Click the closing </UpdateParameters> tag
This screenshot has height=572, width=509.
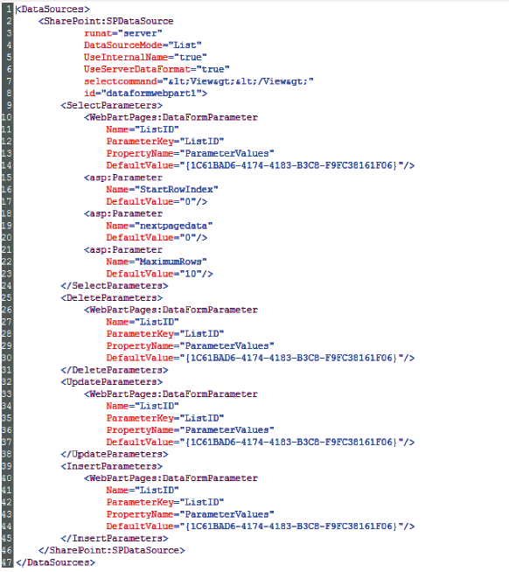click(x=115, y=454)
